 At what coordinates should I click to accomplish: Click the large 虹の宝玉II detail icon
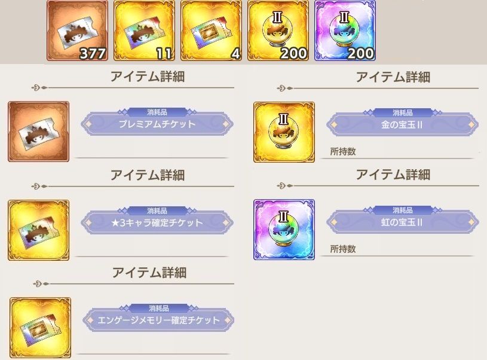pyautogui.click(x=284, y=230)
